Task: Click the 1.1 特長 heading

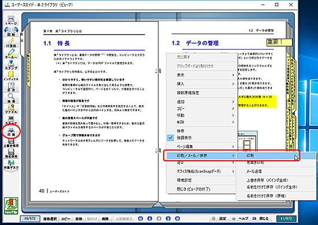Action: (57, 43)
